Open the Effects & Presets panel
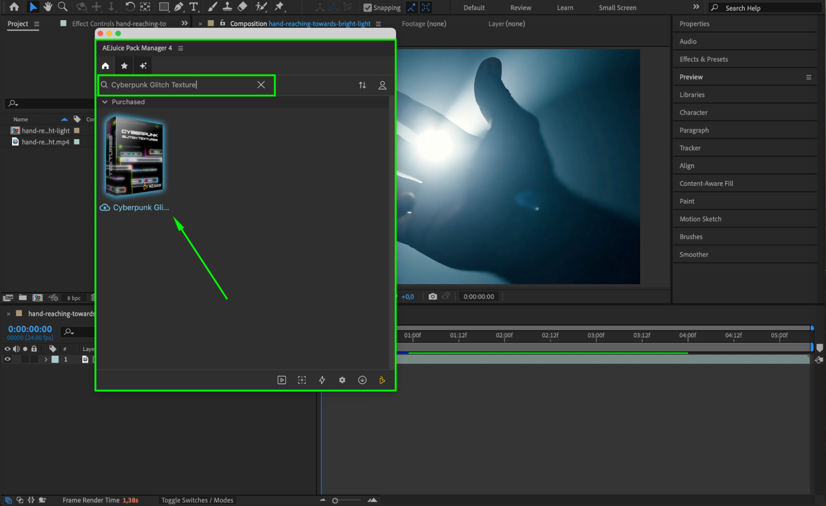The width and height of the screenshot is (826, 506). [703, 59]
